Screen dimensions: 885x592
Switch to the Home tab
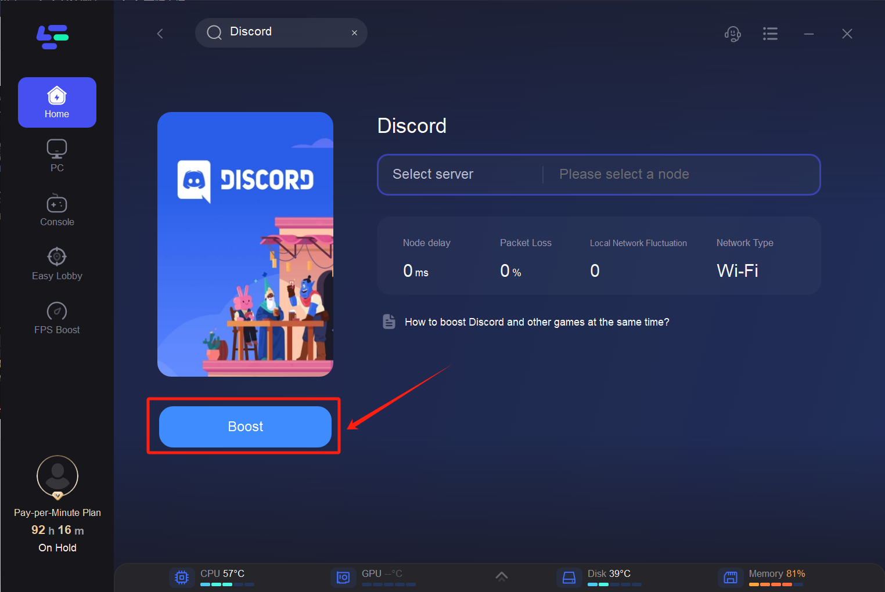pyautogui.click(x=57, y=102)
